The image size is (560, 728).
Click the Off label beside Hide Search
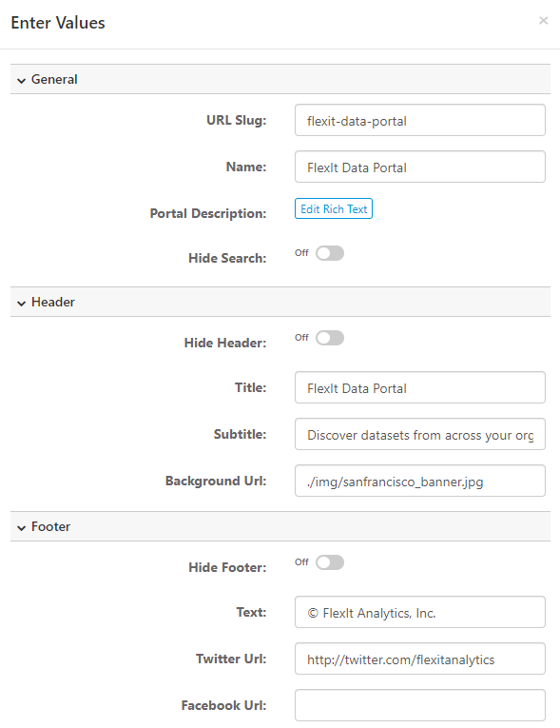301,253
